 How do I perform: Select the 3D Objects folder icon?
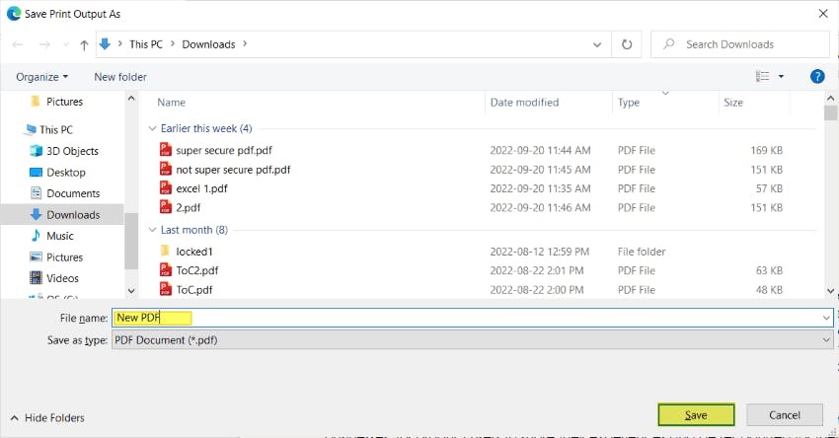point(36,151)
